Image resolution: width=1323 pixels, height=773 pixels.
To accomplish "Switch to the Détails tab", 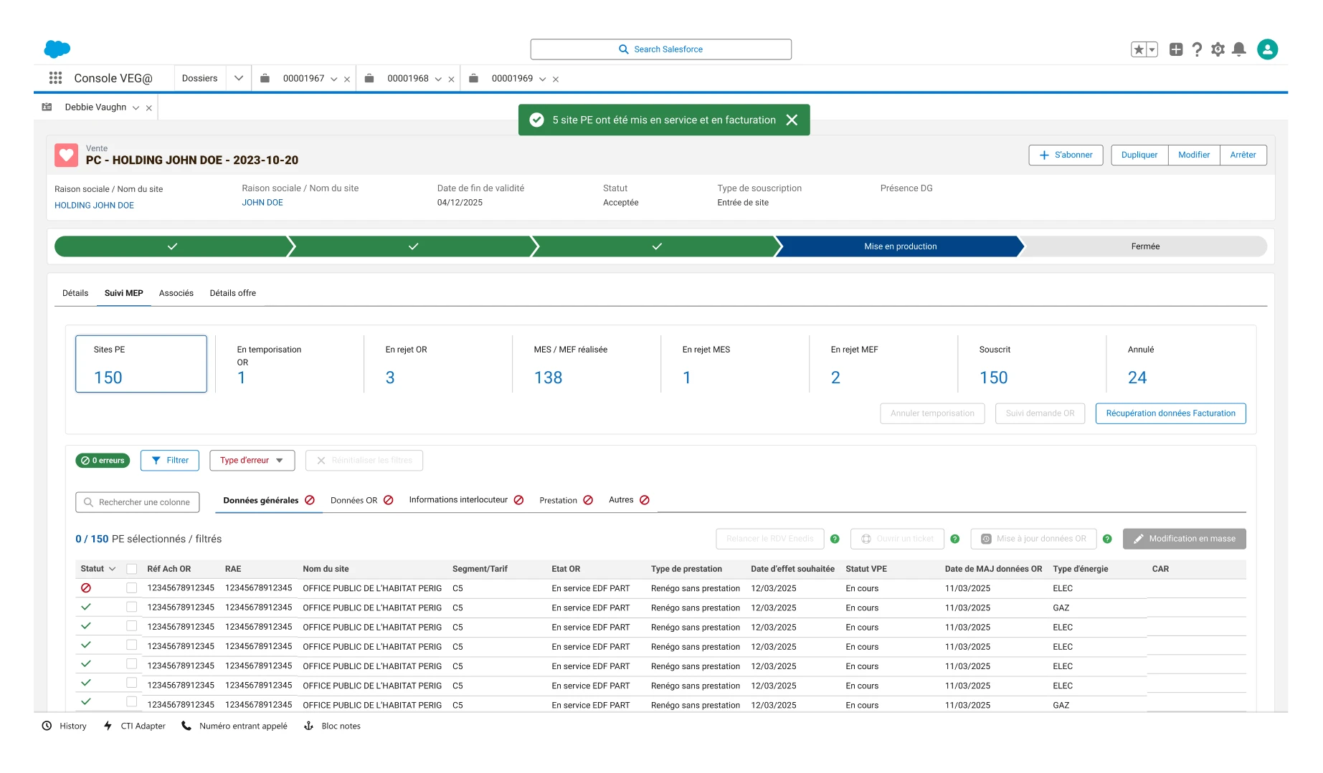I will pos(75,293).
